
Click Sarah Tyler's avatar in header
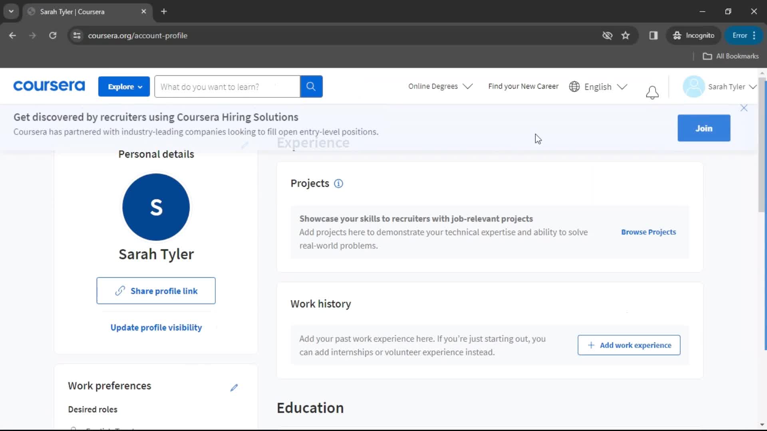point(693,87)
